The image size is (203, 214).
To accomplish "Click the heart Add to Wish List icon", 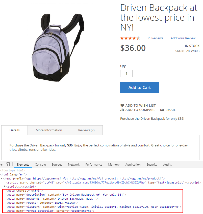I will (122, 106).
